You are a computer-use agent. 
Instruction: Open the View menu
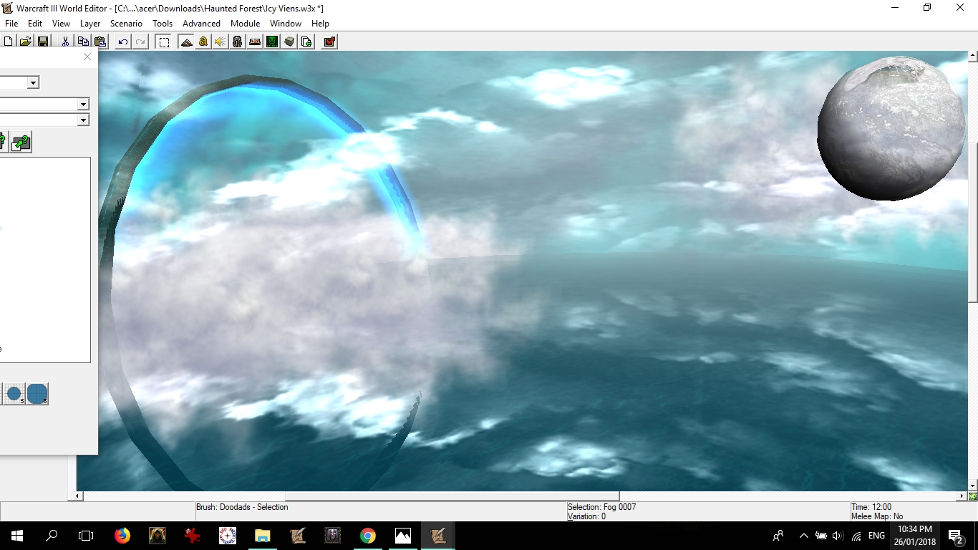coord(61,24)
